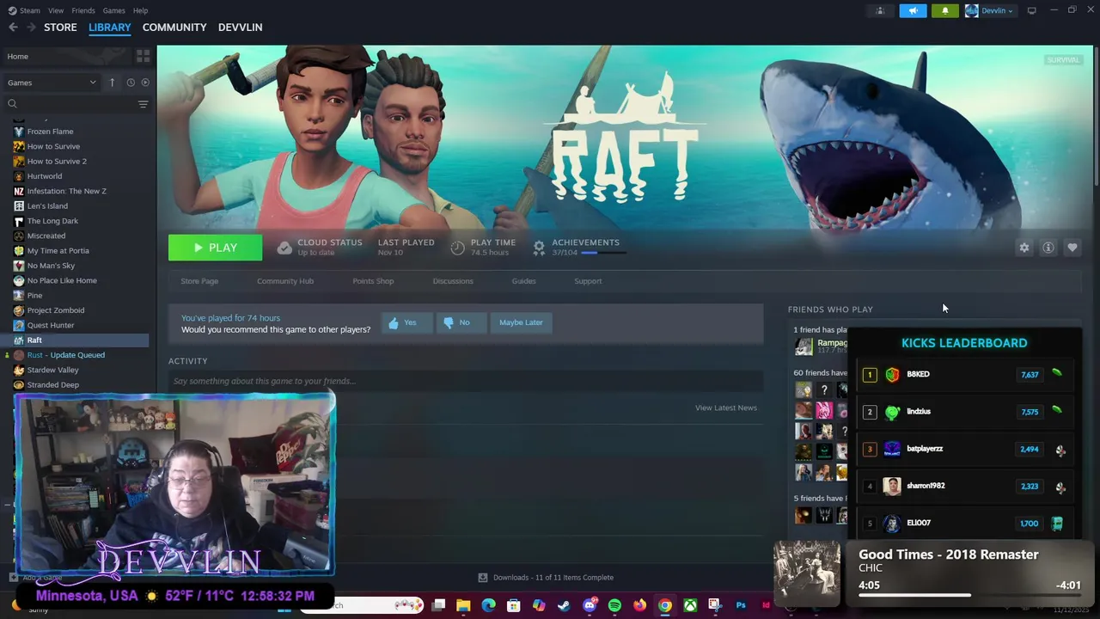The height and width of the screenshot is (619, 1100).
Task: Open the Raft Discussions link
Action: (453, 281)
